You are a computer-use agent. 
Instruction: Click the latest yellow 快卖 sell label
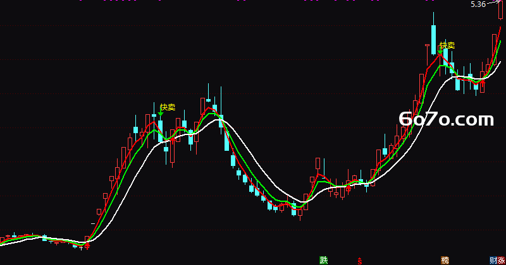[447, 45]
